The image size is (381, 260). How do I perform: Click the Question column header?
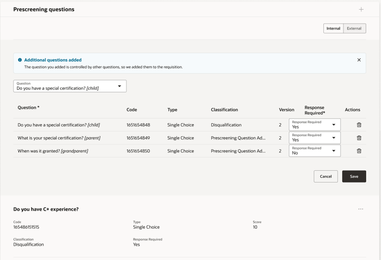28,107
